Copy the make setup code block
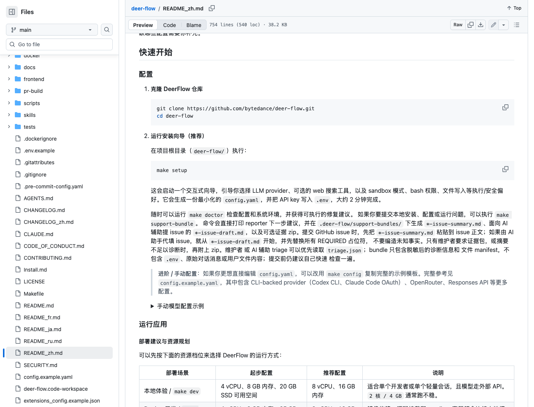534x407 pixels. (505, 169)
